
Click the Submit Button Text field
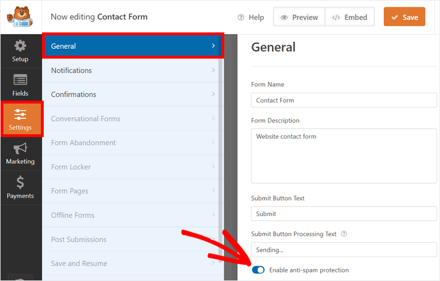(344, 214)
